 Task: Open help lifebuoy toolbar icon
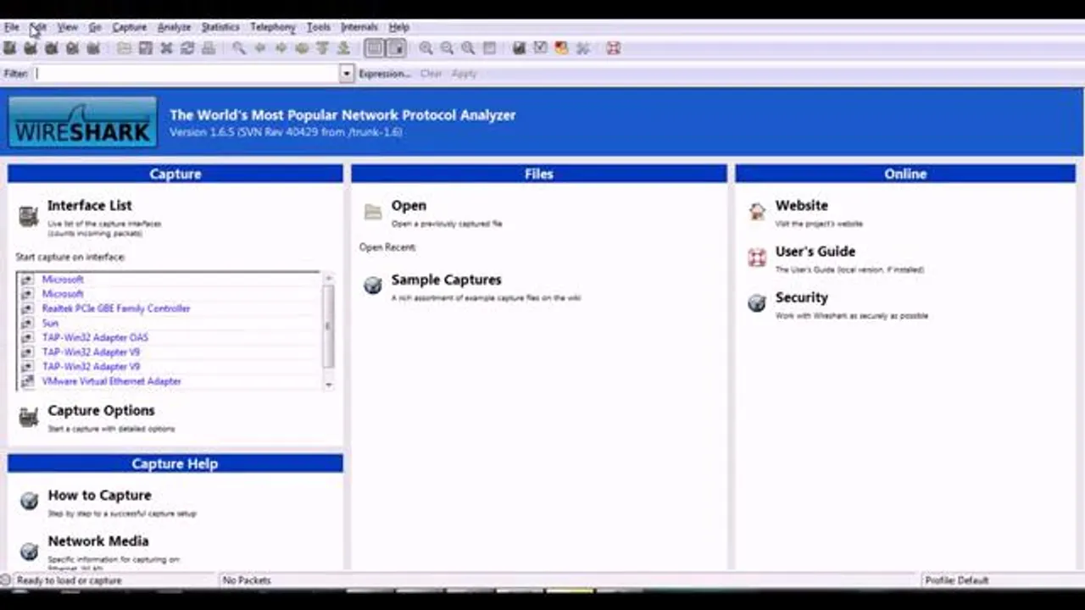pyautogui.click(x=613, y=48)
